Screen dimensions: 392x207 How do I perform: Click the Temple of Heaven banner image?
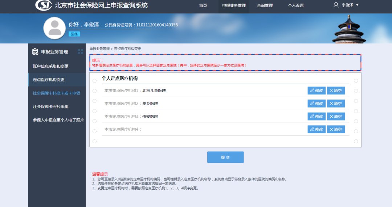click(349, 30)
